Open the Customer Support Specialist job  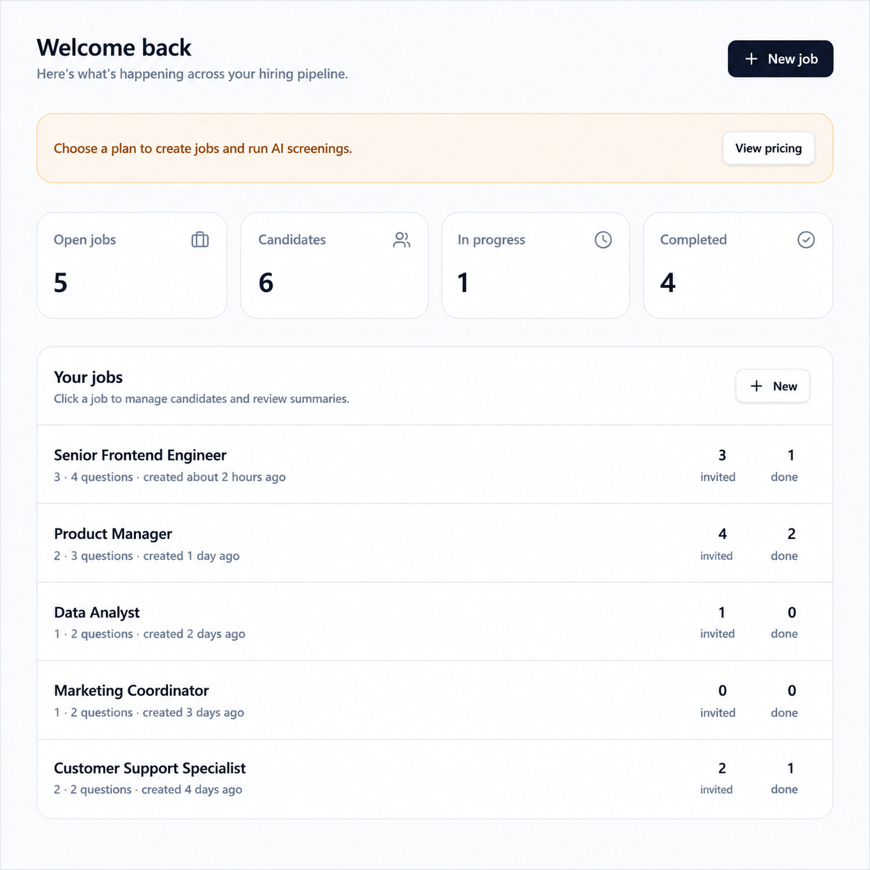(434, 778)
